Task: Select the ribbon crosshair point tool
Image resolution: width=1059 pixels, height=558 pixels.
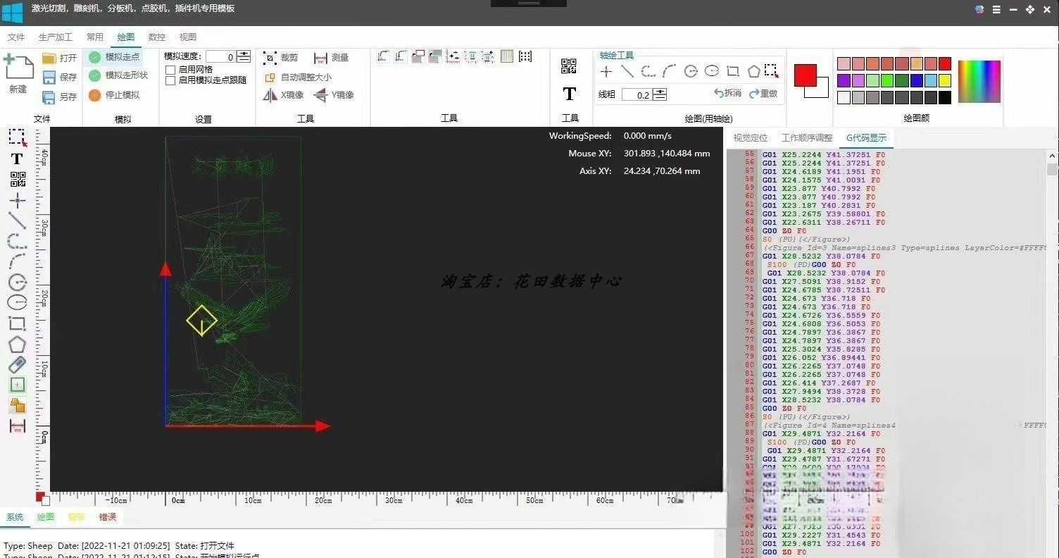Action: (x=606, y=71)
